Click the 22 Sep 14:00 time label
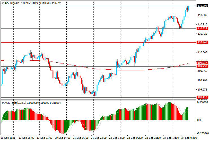The image size is (209, 141). click(x=117, y=138)
